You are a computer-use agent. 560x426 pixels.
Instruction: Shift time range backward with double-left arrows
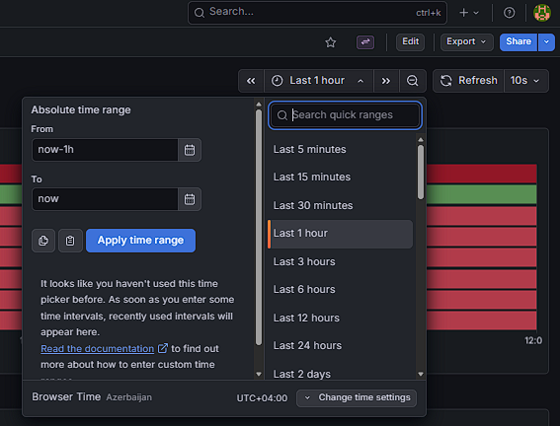click(251, 81)
